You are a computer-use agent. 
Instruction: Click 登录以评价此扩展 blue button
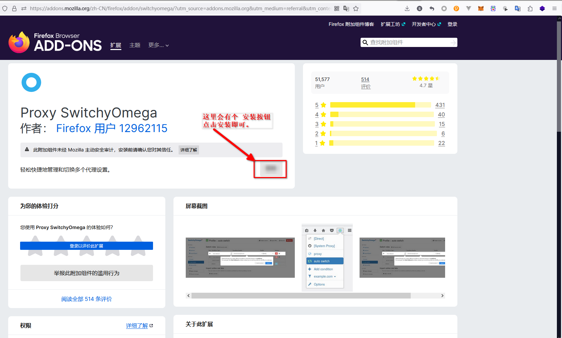click(x=87, y=246)
